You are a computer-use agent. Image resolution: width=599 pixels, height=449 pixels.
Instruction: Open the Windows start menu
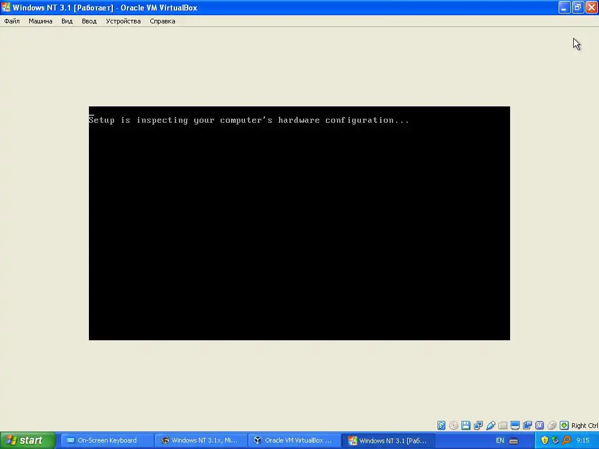[x=28, y=440]
